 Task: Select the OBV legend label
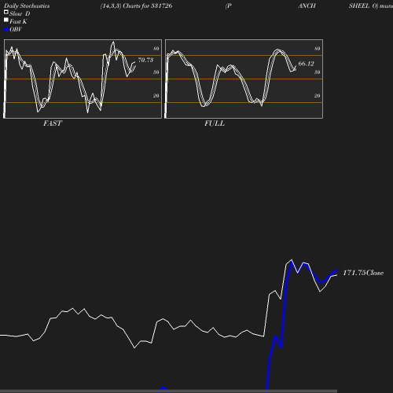[x=16, y=30]
